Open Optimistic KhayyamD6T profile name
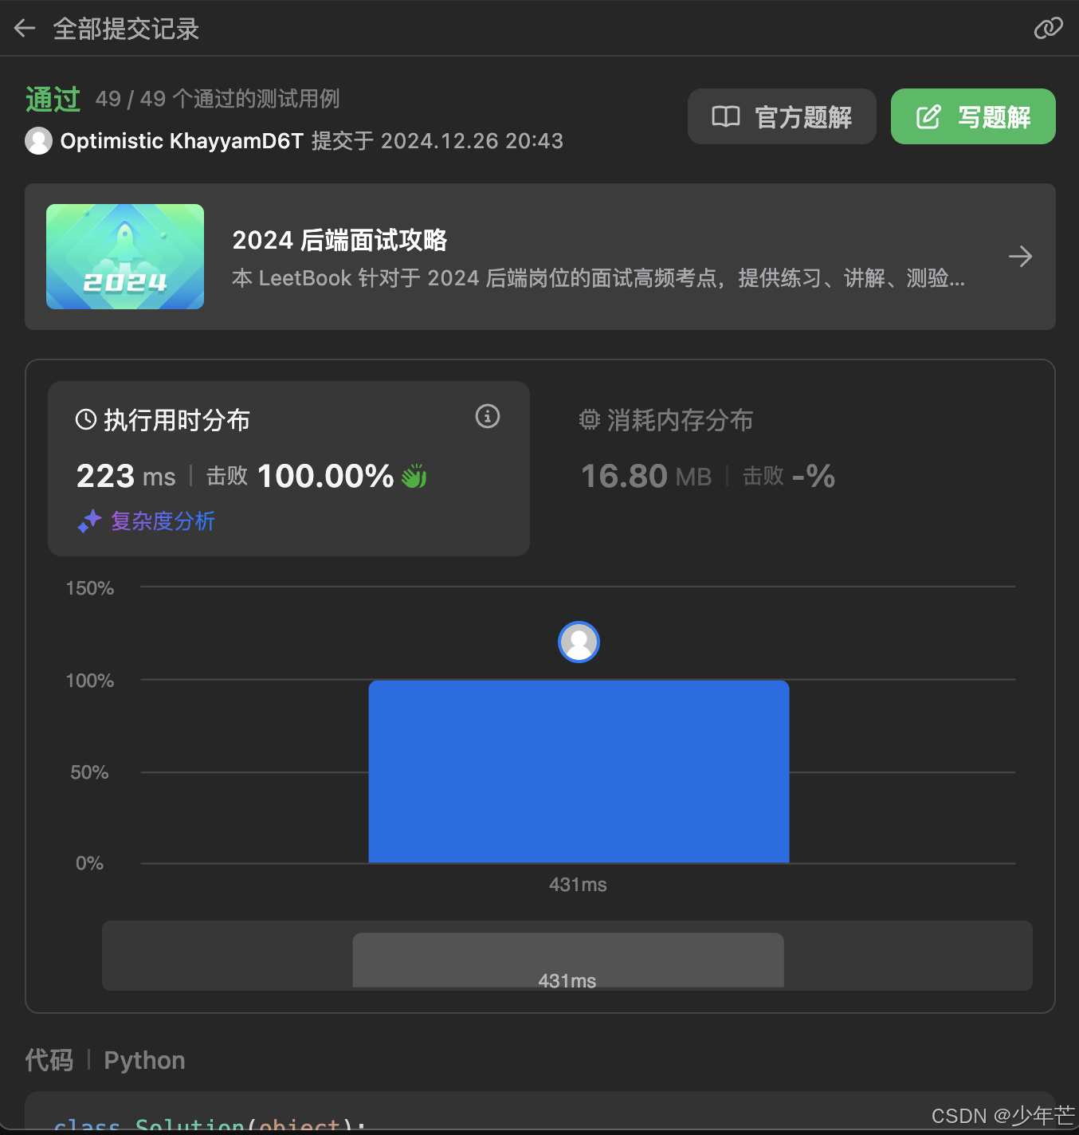Viewport: 1079px width, 1135px height. point(182,141)
